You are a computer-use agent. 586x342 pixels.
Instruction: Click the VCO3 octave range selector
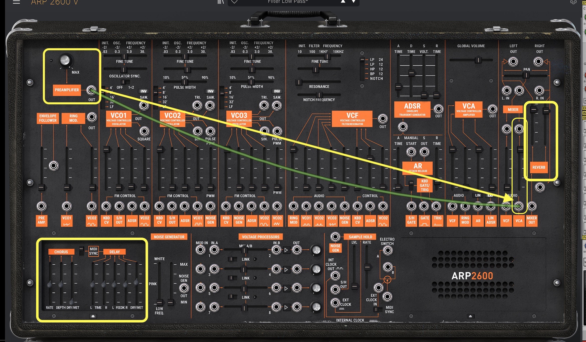point(222,97)
